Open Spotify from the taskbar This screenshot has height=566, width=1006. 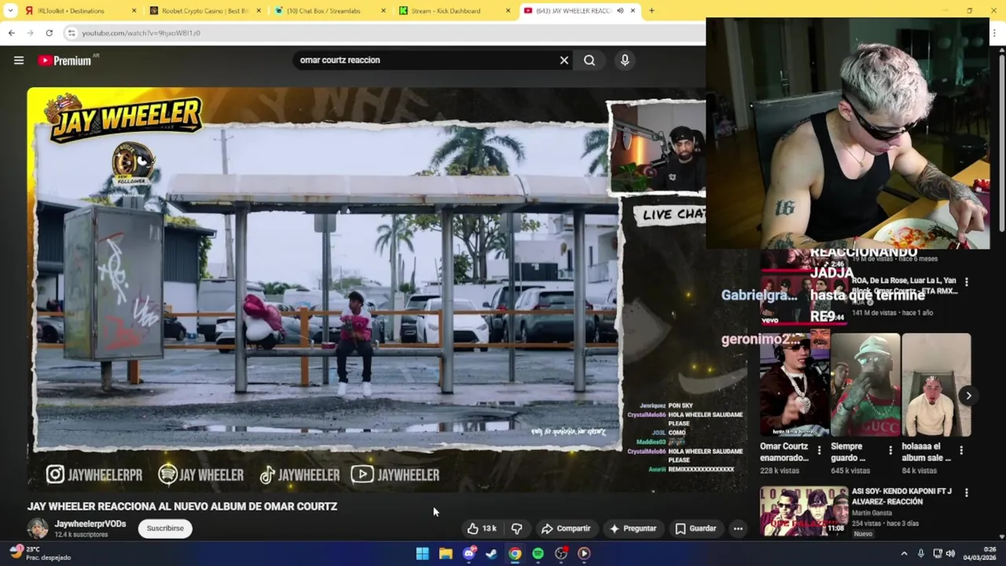(x=538, y=553)
